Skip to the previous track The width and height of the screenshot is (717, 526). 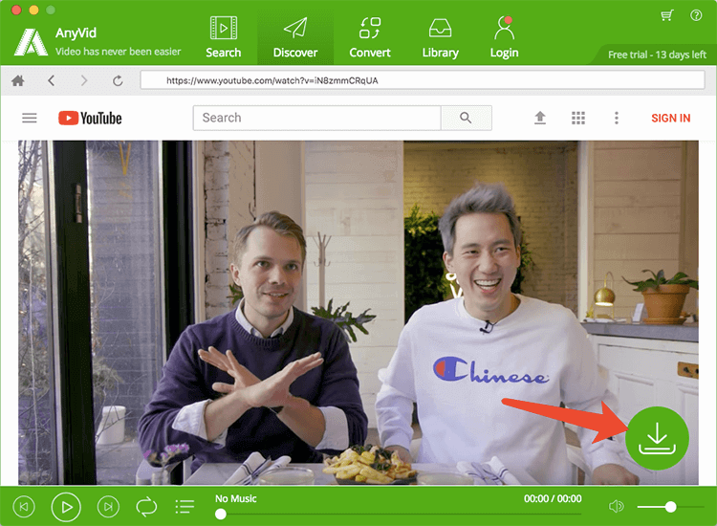[x=24, y=507]
